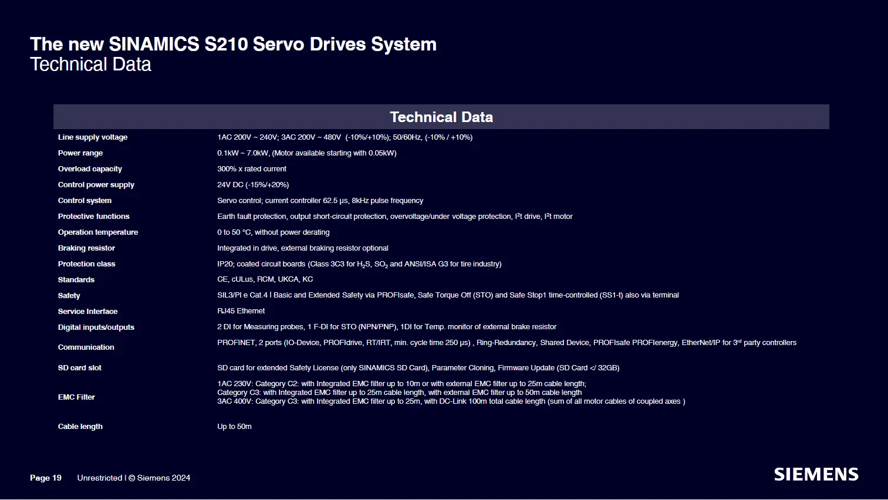Click the slide title 'The new SINAMICS S210 Servo Drives System'

pyautogui.click(x=234, y=44)
